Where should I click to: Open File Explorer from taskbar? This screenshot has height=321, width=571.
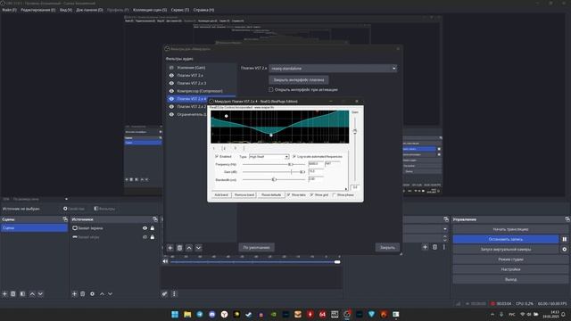[187, 314]
